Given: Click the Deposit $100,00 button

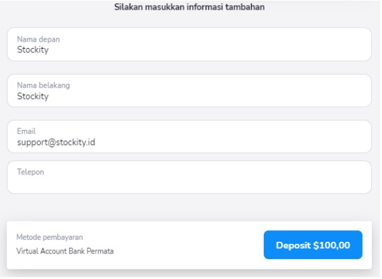Looking at the screenshot, I should [313, 245].
